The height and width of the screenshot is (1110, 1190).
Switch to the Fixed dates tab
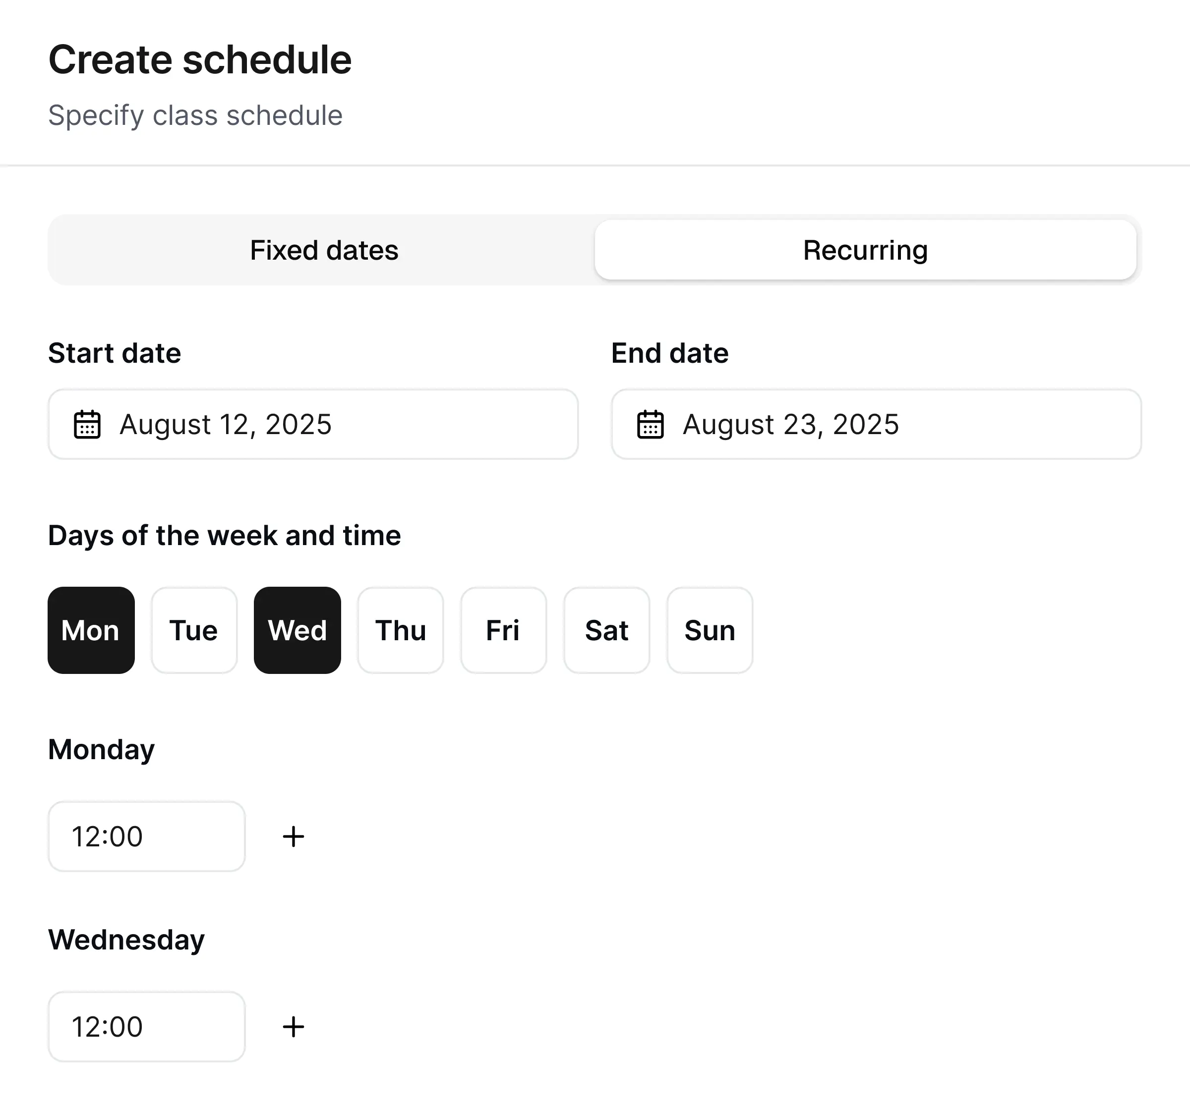point(324,250)
